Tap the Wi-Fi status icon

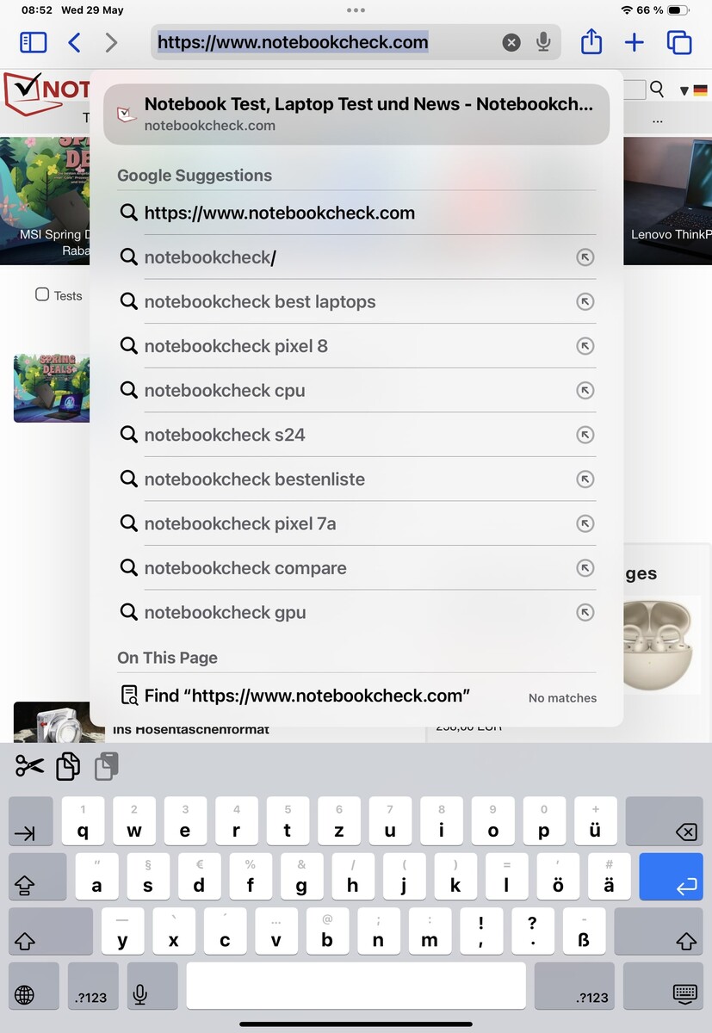(626, 10)
